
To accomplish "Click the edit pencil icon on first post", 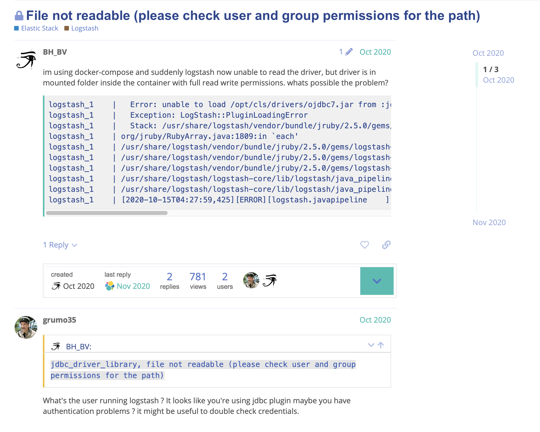I will click(349, 52).
